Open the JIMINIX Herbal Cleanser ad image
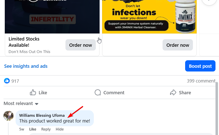The width and height of the screenshot is (219, 135). (x=149, y=17)
